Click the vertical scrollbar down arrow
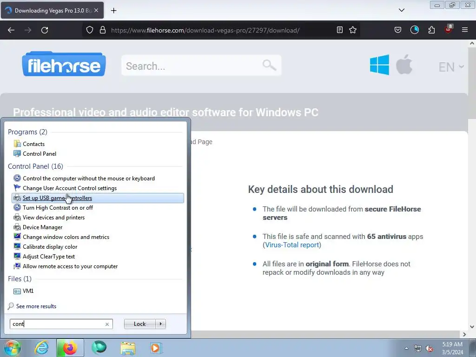 click(x=472, y=327)
